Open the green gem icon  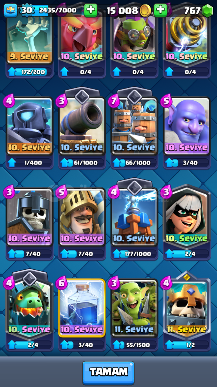207,11
